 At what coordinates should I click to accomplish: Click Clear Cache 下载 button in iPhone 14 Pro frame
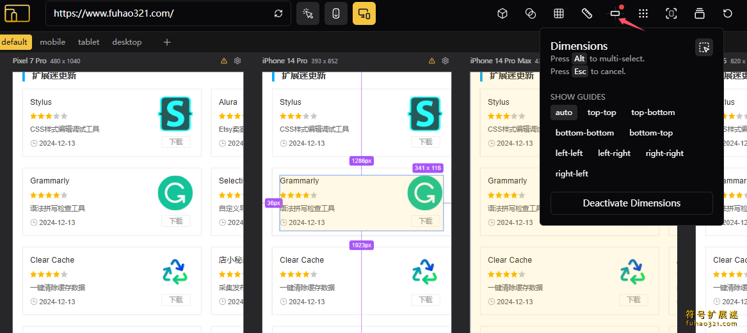(x=426, y=300)
